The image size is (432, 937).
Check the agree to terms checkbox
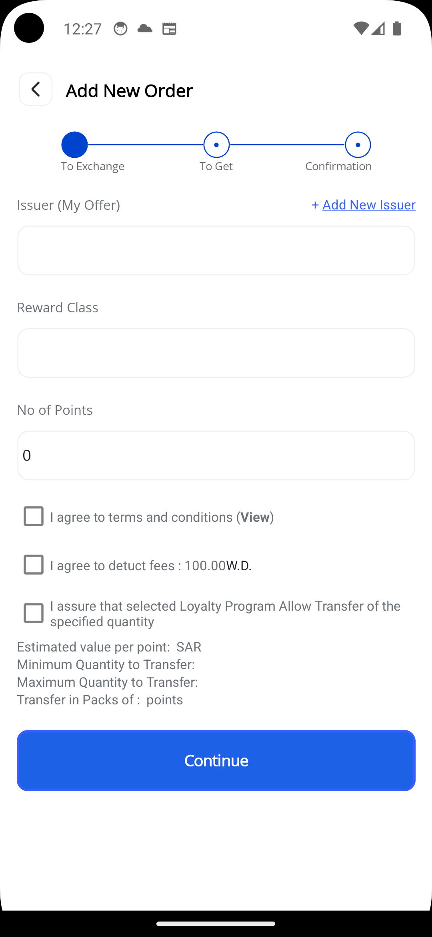34,516
